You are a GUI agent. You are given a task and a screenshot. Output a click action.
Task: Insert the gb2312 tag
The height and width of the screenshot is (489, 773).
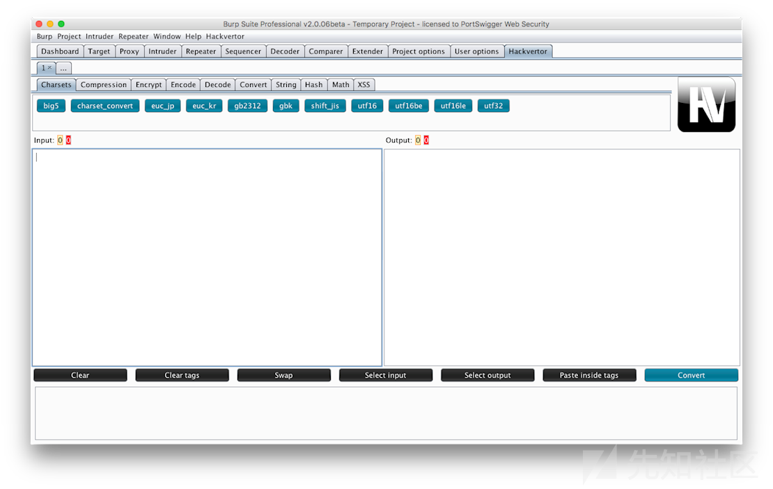tap(247, 106)
